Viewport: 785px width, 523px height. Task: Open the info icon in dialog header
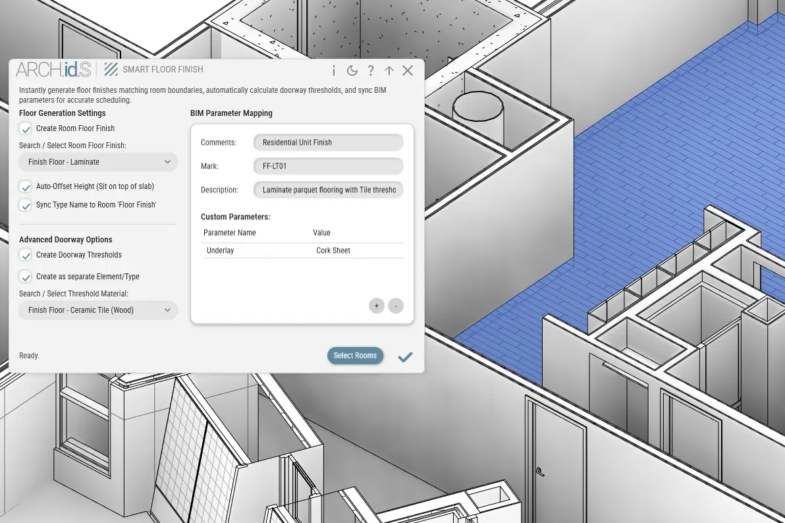click(334, 70)
